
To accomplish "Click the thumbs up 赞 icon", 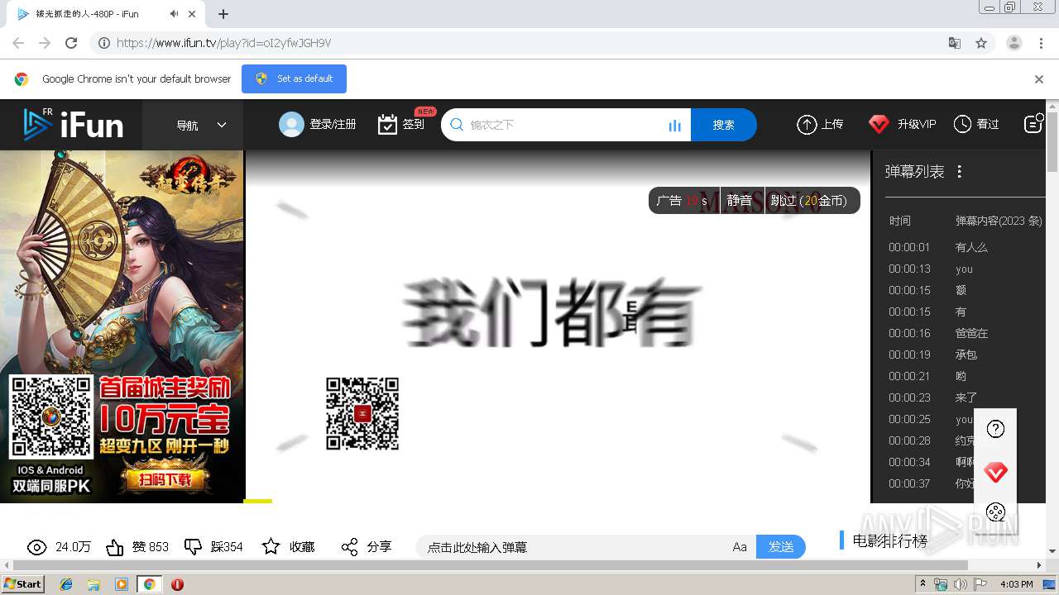I will 115,547.
